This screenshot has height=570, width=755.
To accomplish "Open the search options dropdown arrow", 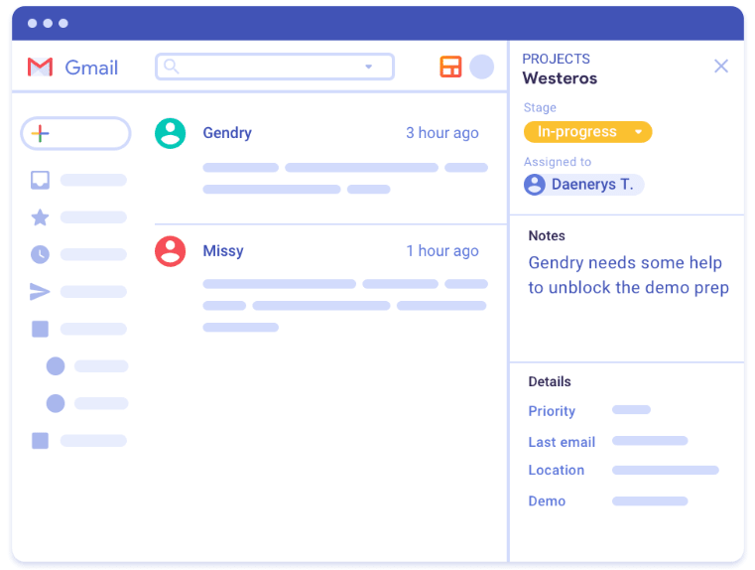I will (x=368, y=67).
